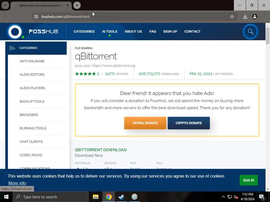Visit the developer link qbittorrent.org
The image size is (270, 202).
(113, 65)
